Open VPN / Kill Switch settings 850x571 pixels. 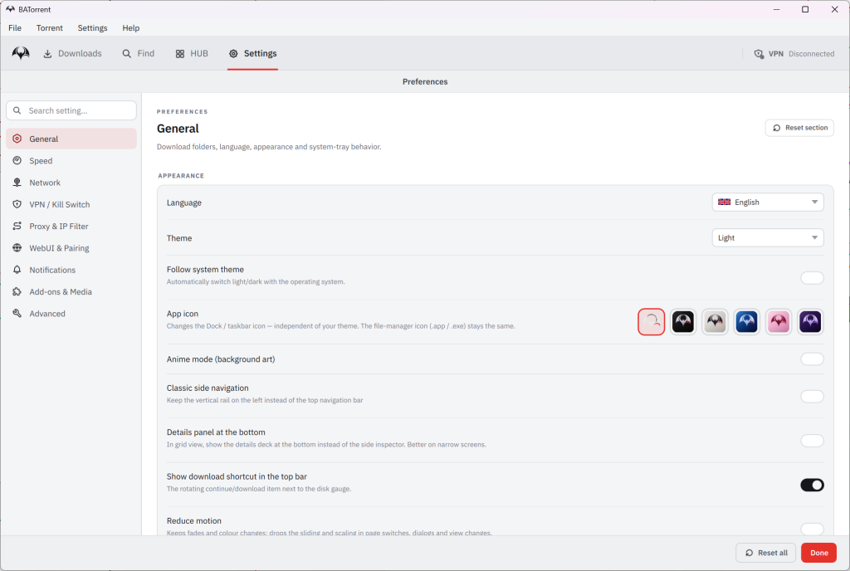[x=71, y=204]
